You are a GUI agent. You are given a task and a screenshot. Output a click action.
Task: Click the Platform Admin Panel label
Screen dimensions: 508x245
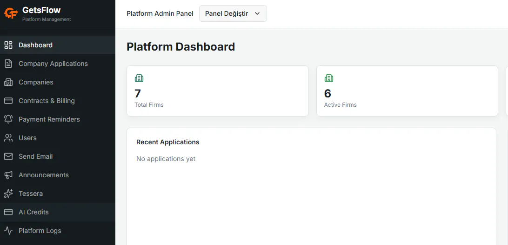click(x=160, y=13)
